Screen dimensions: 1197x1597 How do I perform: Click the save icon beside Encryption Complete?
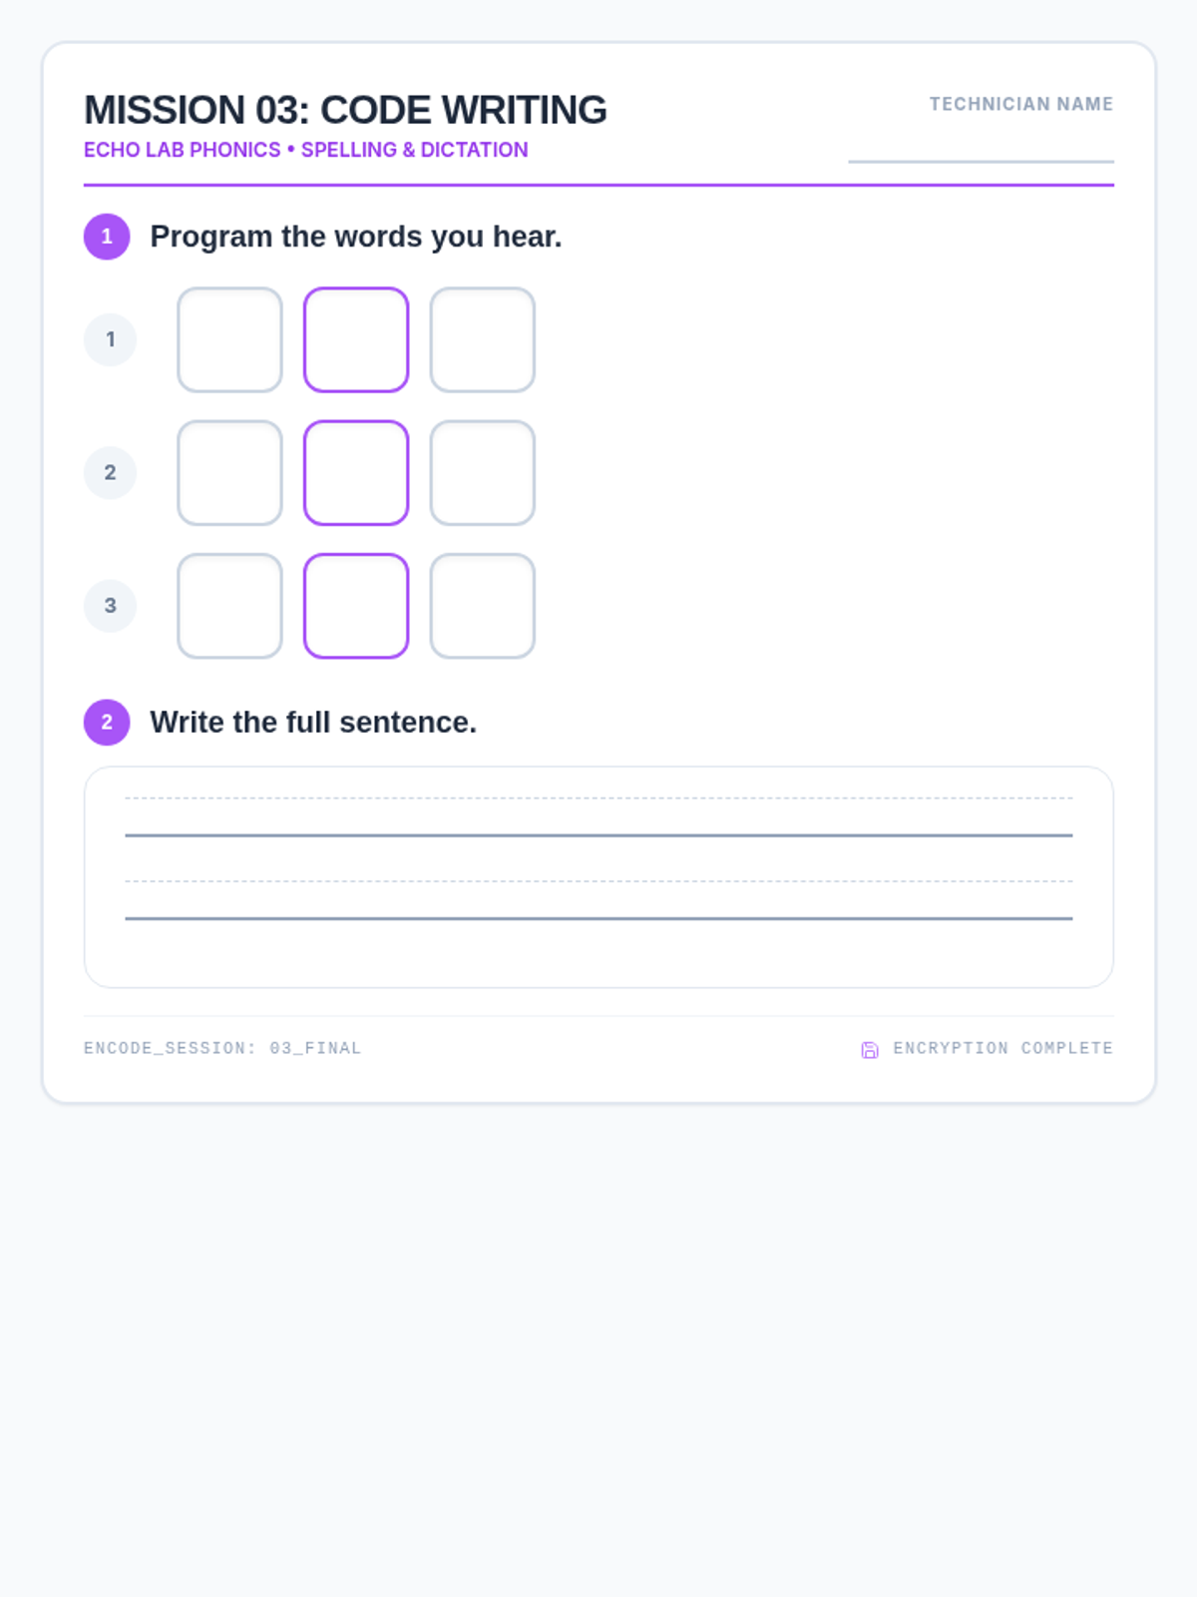pos(870,1049)
